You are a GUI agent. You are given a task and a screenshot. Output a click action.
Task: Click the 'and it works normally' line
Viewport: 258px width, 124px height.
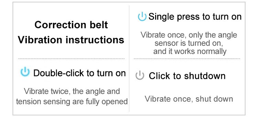(x=190, y=51)
